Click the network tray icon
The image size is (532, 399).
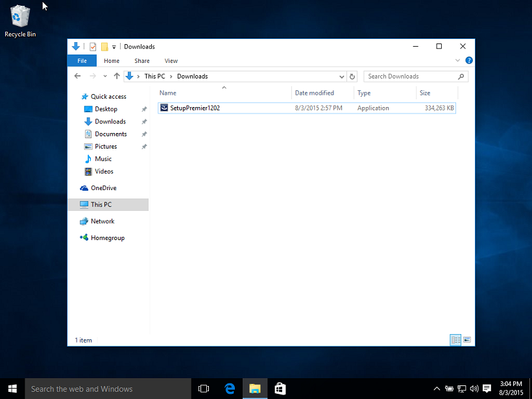pyautogui.click(x=461, y=389)
